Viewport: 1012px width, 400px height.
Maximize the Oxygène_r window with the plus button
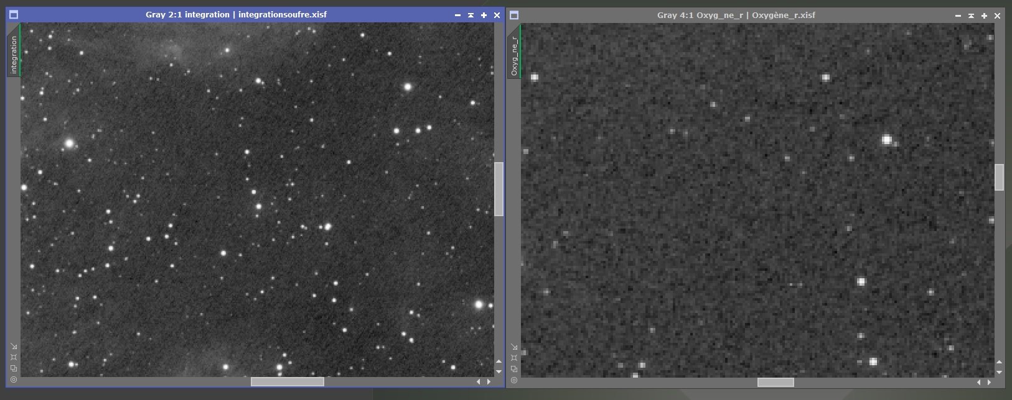(x=984, y=16)
